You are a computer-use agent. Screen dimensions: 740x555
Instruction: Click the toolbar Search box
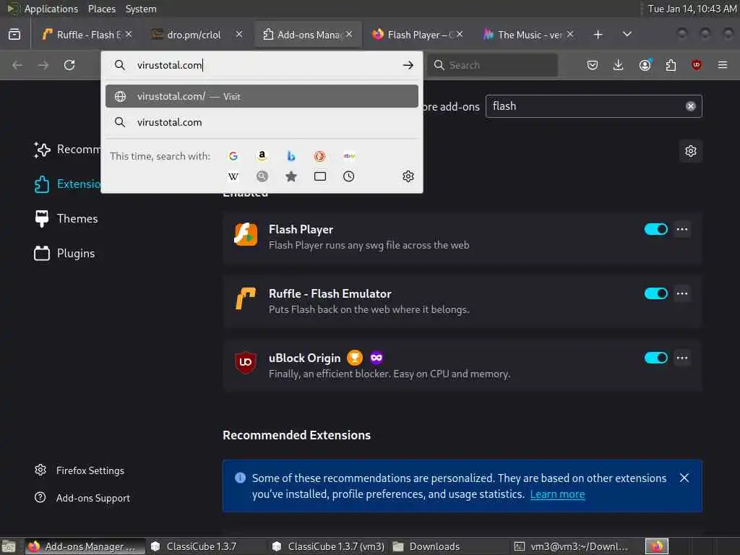coord(492,65)
